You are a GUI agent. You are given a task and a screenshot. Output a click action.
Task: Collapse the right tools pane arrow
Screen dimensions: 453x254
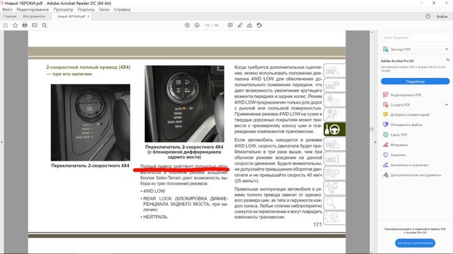coord(375,142)
